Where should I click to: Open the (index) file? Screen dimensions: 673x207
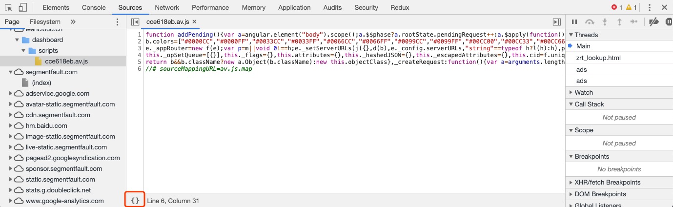41,83
